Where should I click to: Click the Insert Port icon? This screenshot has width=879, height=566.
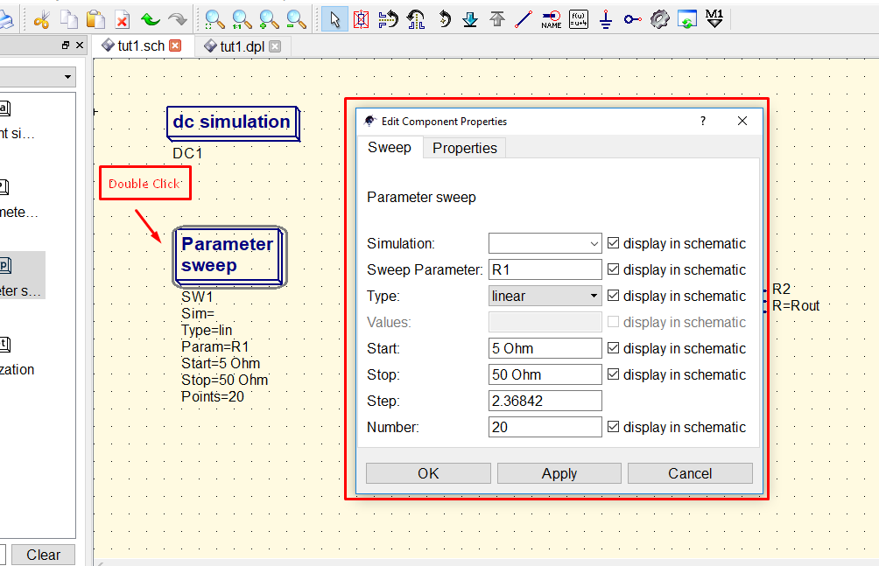[x=632, y=20]
